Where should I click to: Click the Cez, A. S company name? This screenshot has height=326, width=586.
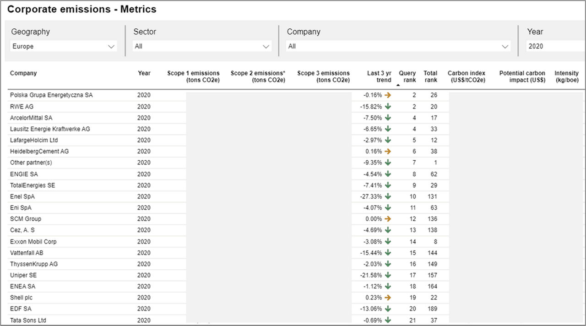pos(22,230)
